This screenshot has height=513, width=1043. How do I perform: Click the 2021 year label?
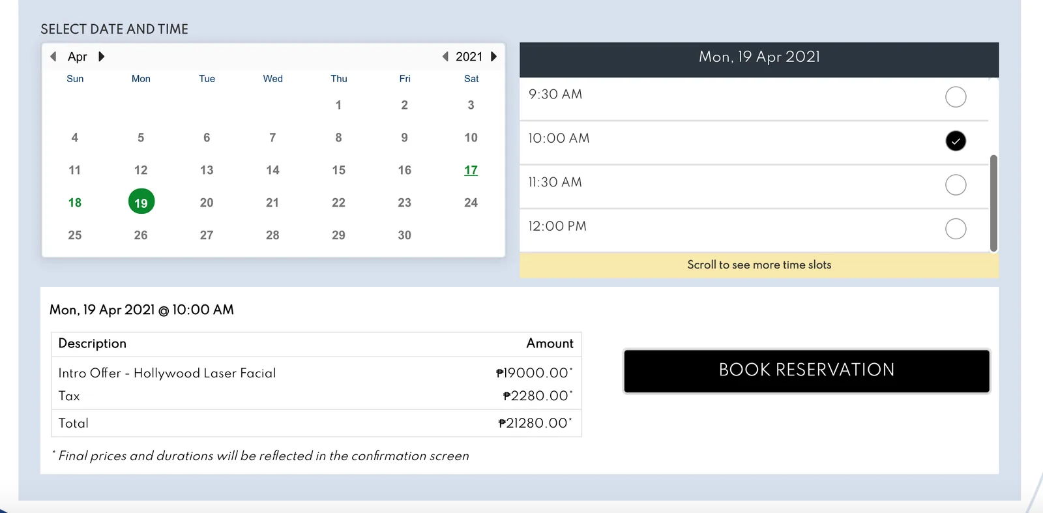coord(469,57)
